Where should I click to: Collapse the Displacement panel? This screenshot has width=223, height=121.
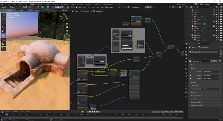pos(205,85)
